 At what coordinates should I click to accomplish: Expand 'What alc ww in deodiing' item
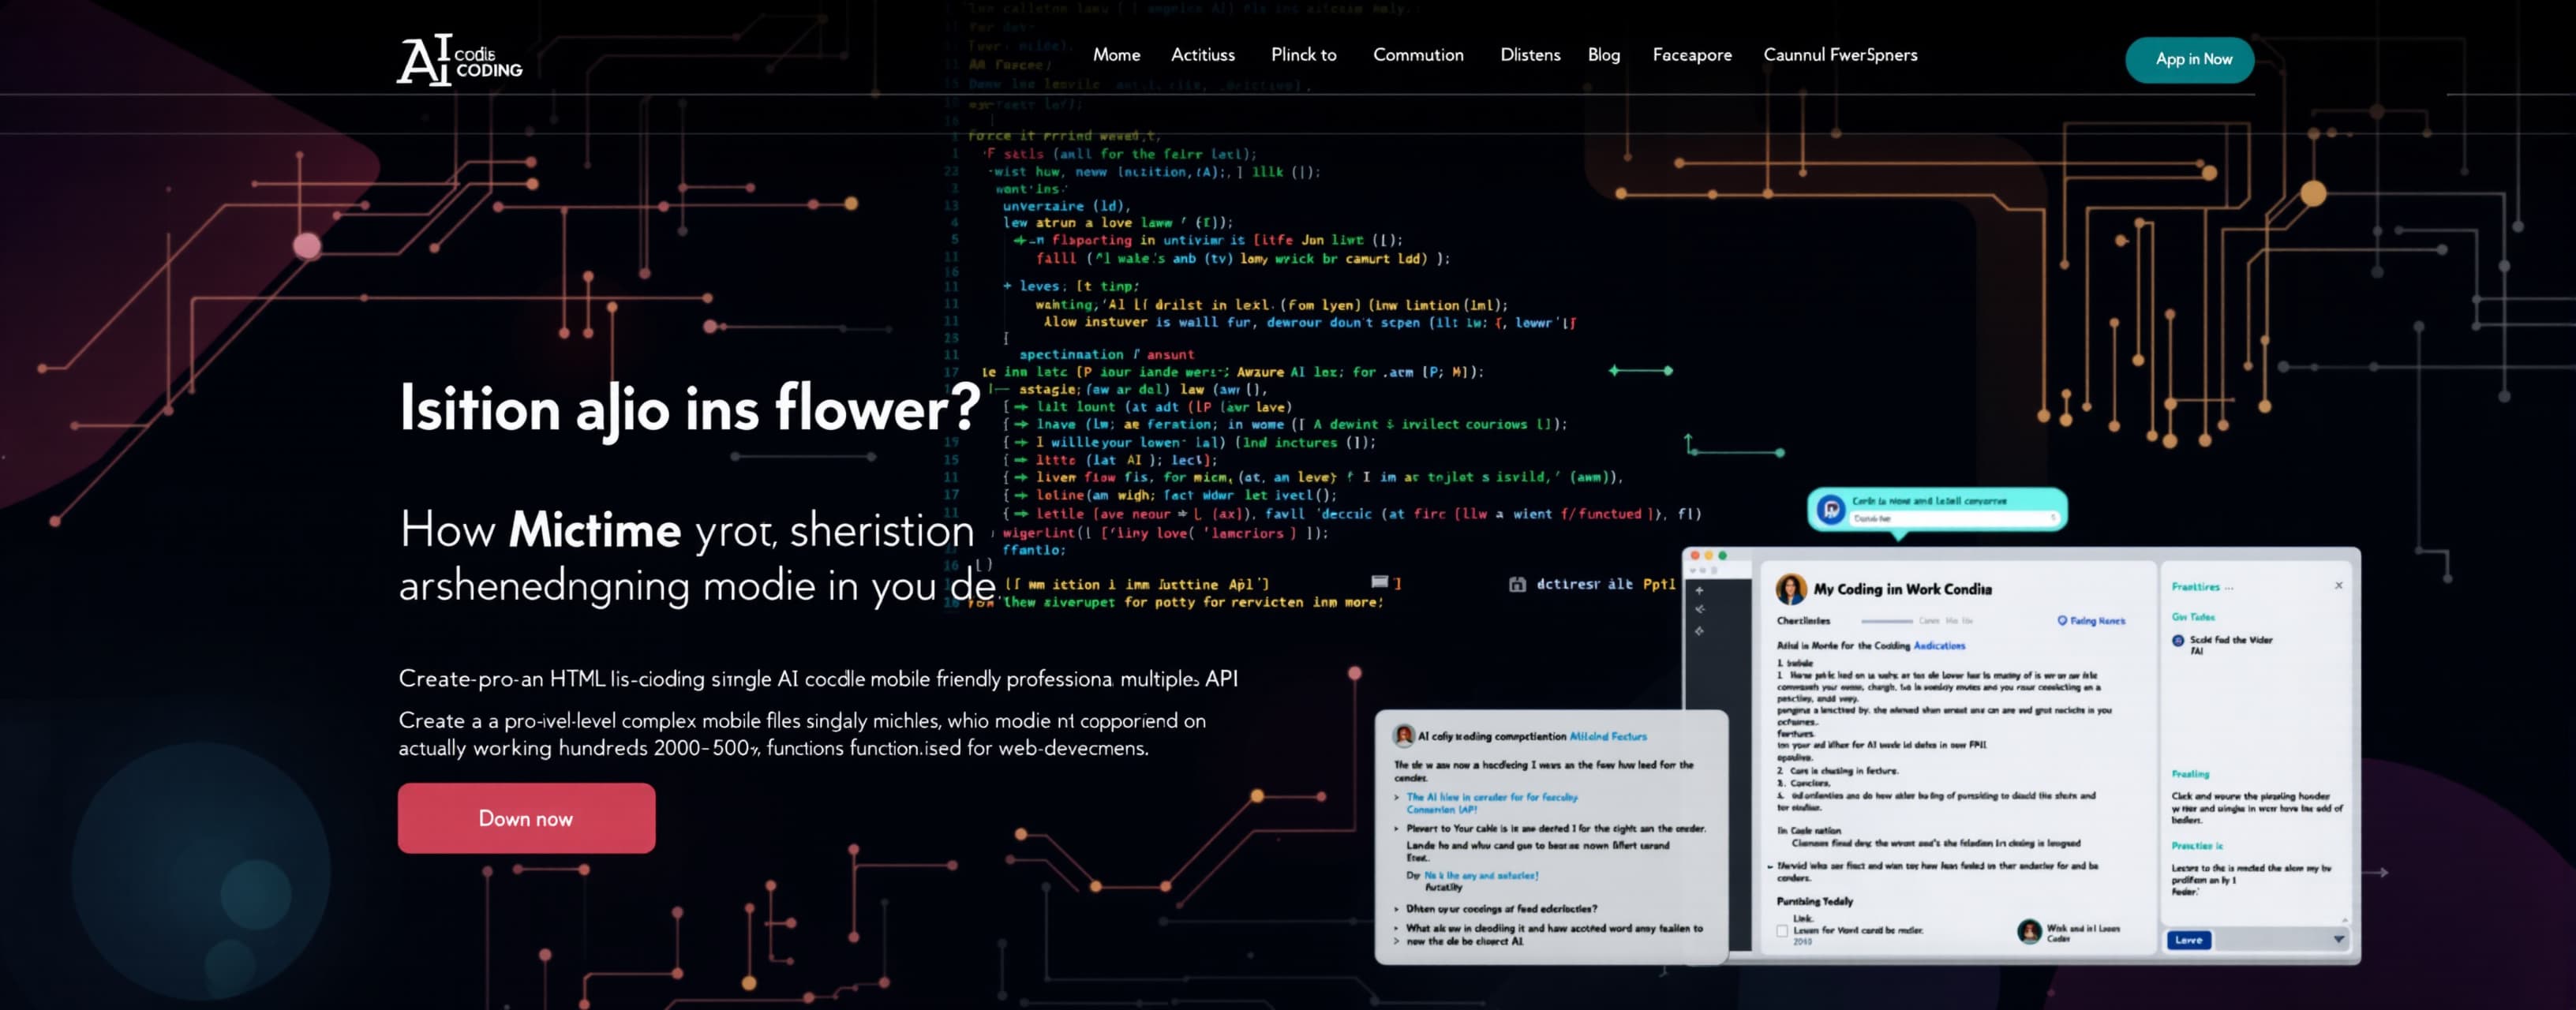pyautogui.click(x=1396, y=929)
